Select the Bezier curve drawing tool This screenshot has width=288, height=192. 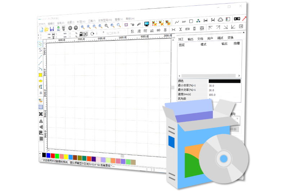[40, 69]
